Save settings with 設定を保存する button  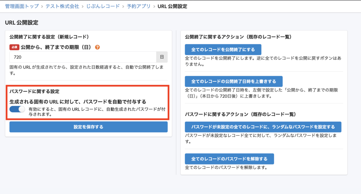pos(89,127)
